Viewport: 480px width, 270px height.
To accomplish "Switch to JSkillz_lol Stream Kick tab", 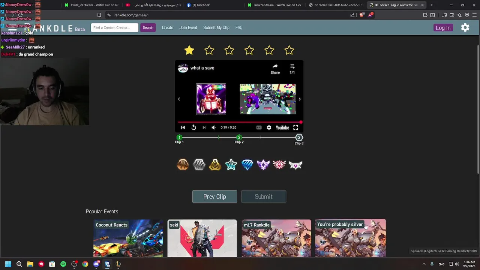I will [93, 5].
